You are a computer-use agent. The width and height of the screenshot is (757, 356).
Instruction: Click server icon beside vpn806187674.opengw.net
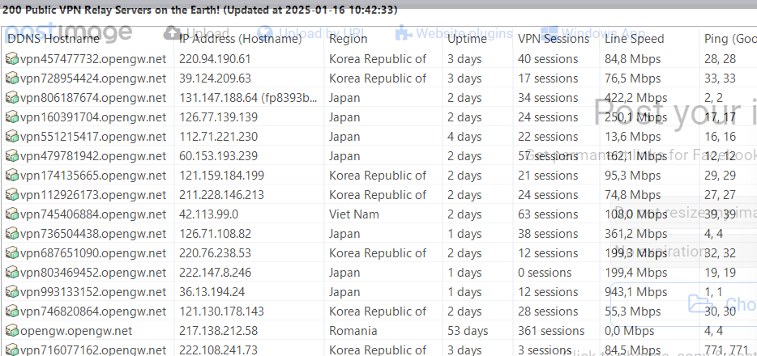coord(12,98)
